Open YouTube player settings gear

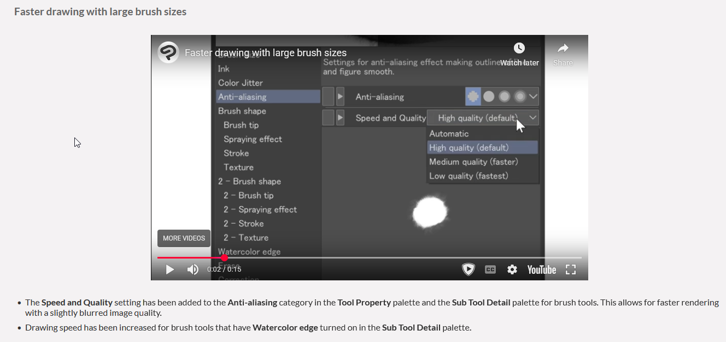coord(512,269)
